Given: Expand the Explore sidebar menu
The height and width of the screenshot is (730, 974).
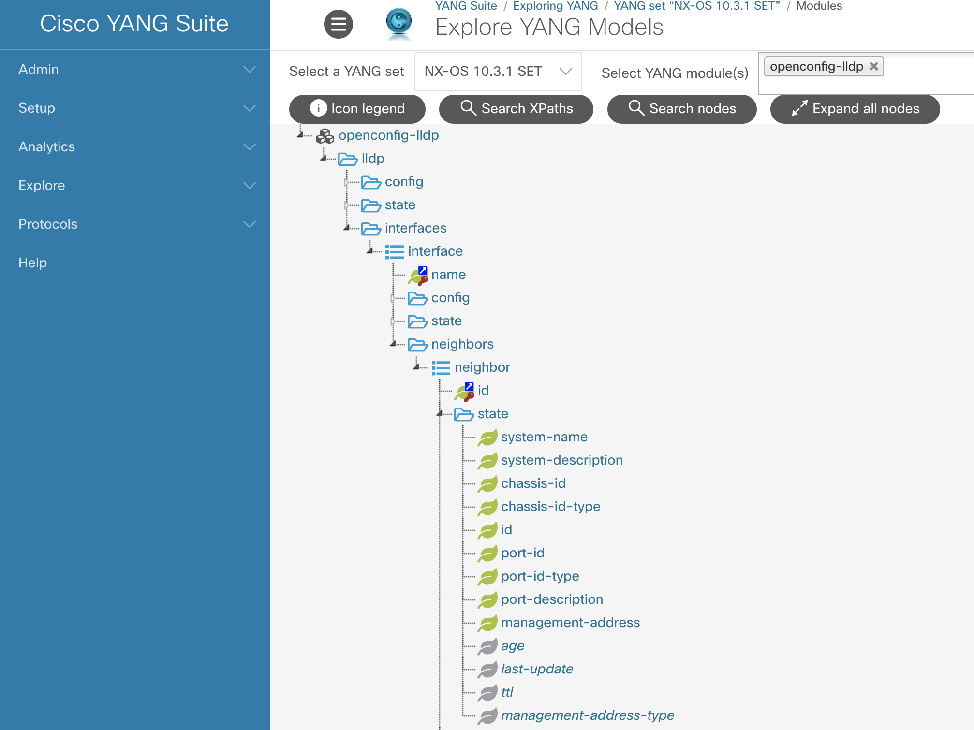Looking at the screenshot, I should pyautogui.click(x=135, y=185).
